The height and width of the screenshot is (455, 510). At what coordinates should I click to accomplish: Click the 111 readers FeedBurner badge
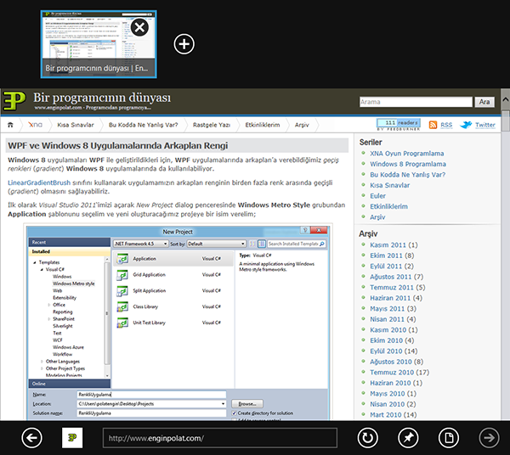pyautogui.click(x=399, y=123)
